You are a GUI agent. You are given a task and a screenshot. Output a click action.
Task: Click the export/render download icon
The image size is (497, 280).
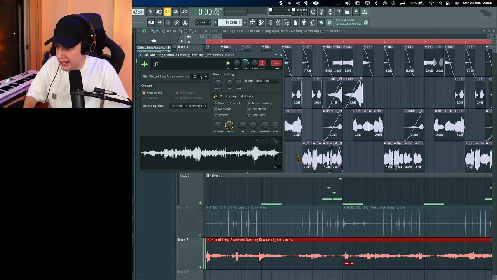coord(365,12)
